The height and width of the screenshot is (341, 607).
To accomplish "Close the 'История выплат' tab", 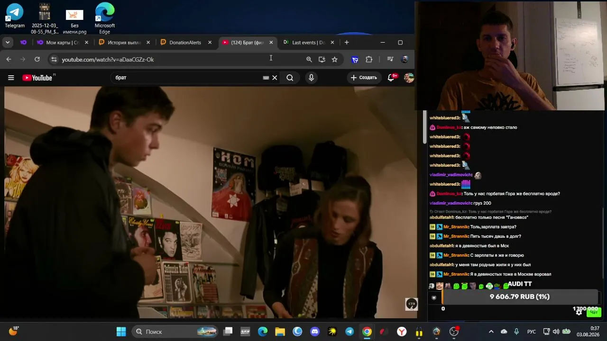I will pyautogui.click(x=148, y=43).
